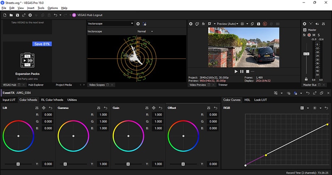Screen dimensions: 332x175
Task: Toggle update scopes while playing icon
Action: point(144,24)
